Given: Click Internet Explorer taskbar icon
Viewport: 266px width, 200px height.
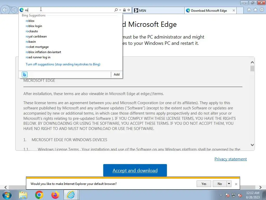Looking at the screenshot, I should (71, 195).
